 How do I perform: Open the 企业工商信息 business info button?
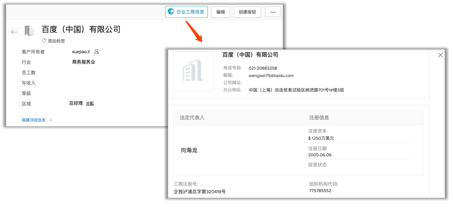[186, 12]
